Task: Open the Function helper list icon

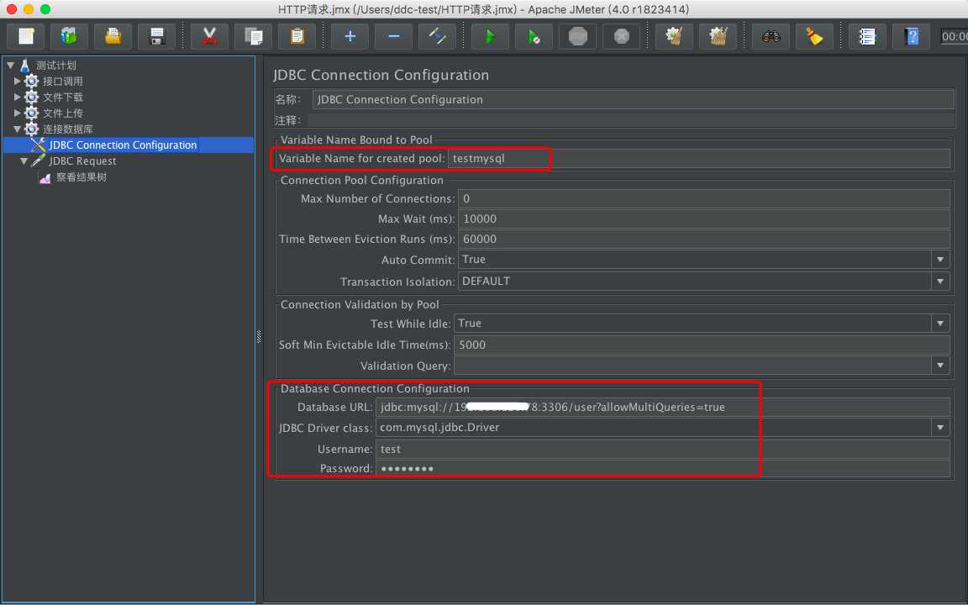Action: click(867, 36)
